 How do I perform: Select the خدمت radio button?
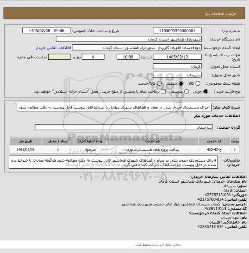[181, 83]
